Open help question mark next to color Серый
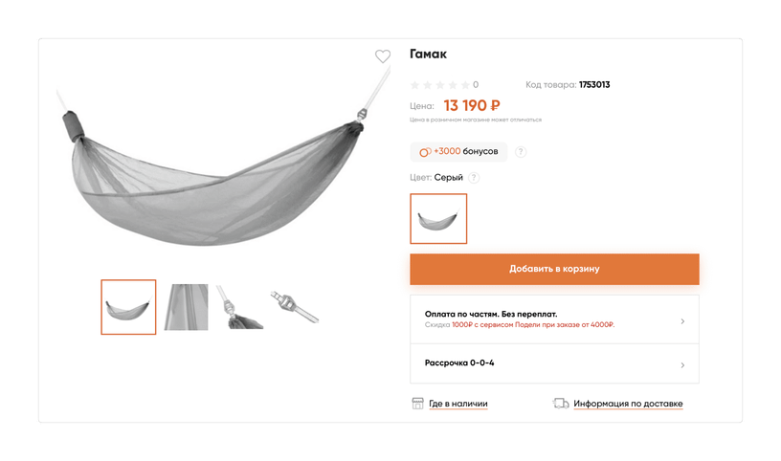 point(474,178)
